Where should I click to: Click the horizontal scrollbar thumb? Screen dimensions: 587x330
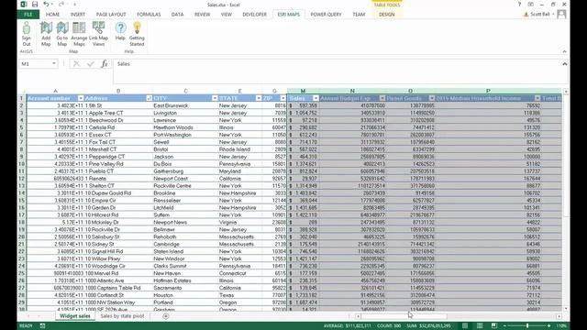tap(404, 316)
